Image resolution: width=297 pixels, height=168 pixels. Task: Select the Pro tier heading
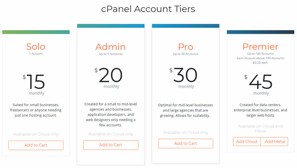coord(186,47)
